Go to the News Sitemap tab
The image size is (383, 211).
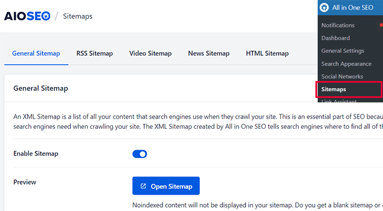coord(209,53)
